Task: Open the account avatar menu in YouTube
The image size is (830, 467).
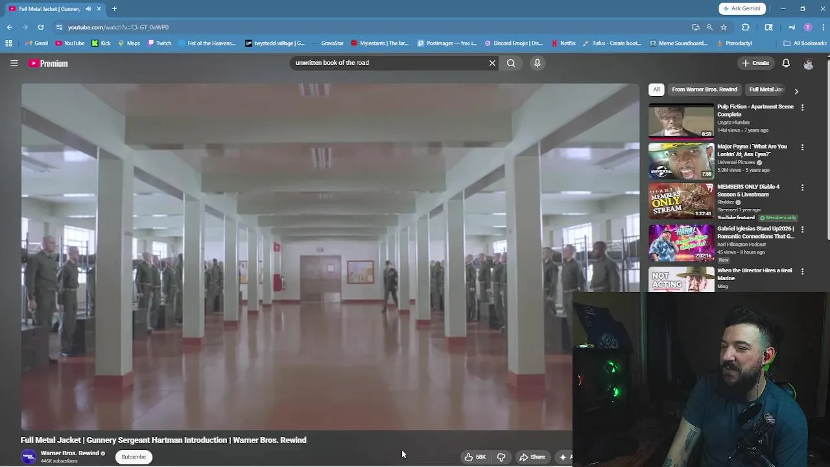Action: tap(808, 64)
